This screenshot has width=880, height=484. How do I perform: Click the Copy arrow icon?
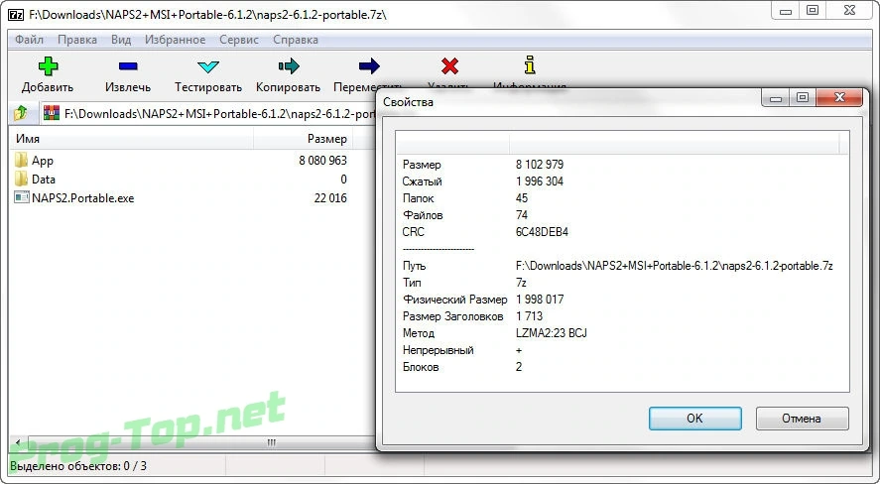click(289, 66)
